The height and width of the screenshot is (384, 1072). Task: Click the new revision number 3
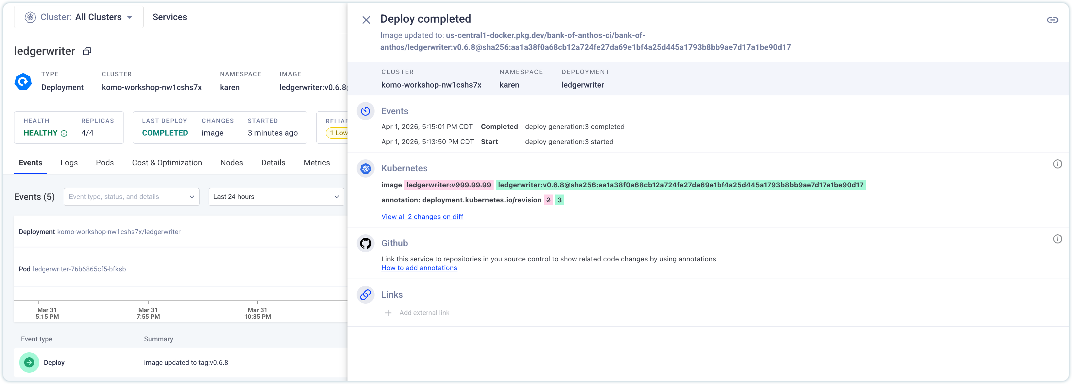point(559,200)
